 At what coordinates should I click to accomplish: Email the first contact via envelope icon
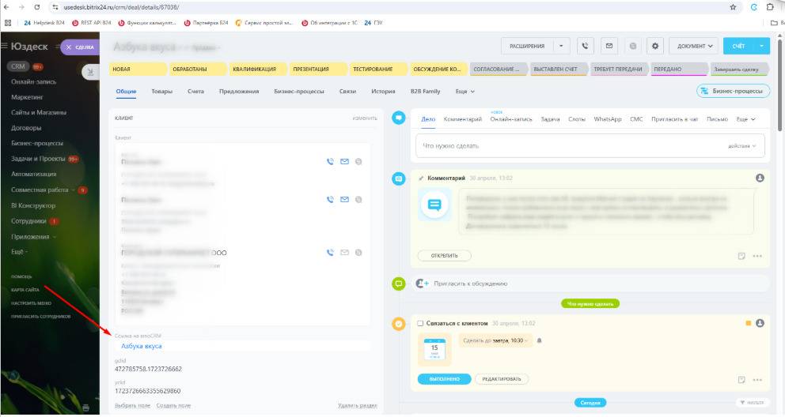point(344,162)
